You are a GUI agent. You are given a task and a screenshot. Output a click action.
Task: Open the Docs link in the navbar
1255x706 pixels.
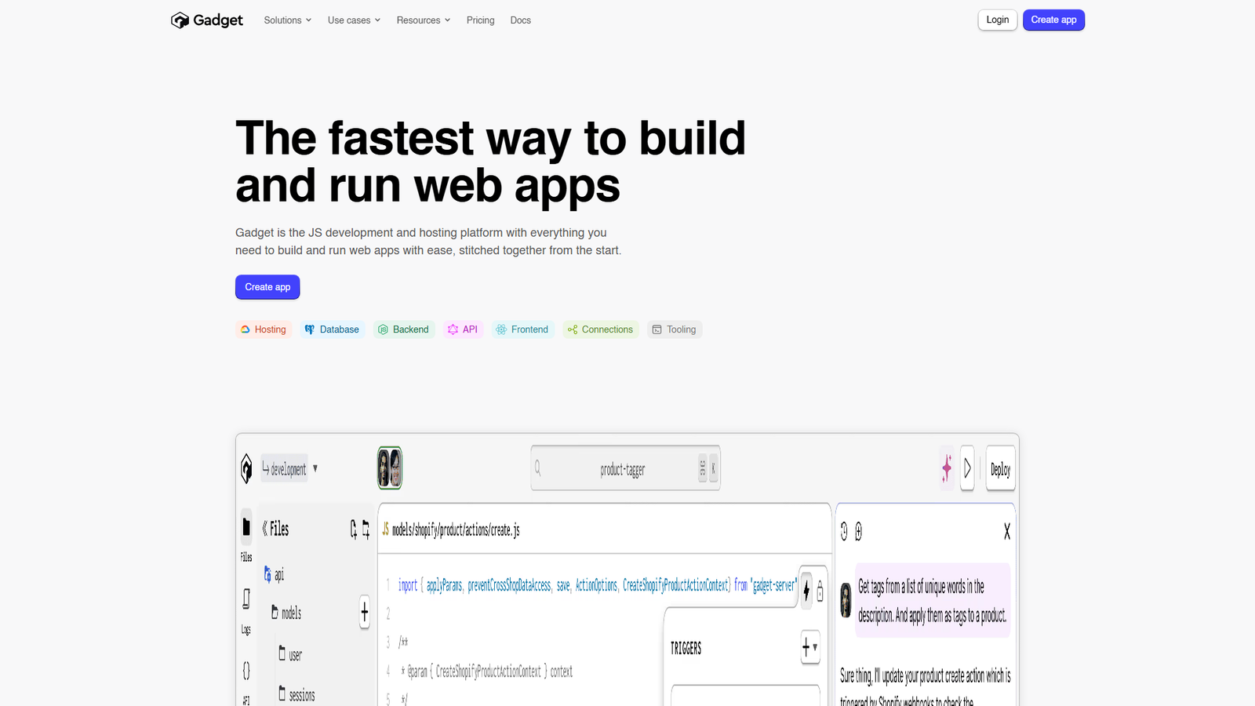point(520,20)
